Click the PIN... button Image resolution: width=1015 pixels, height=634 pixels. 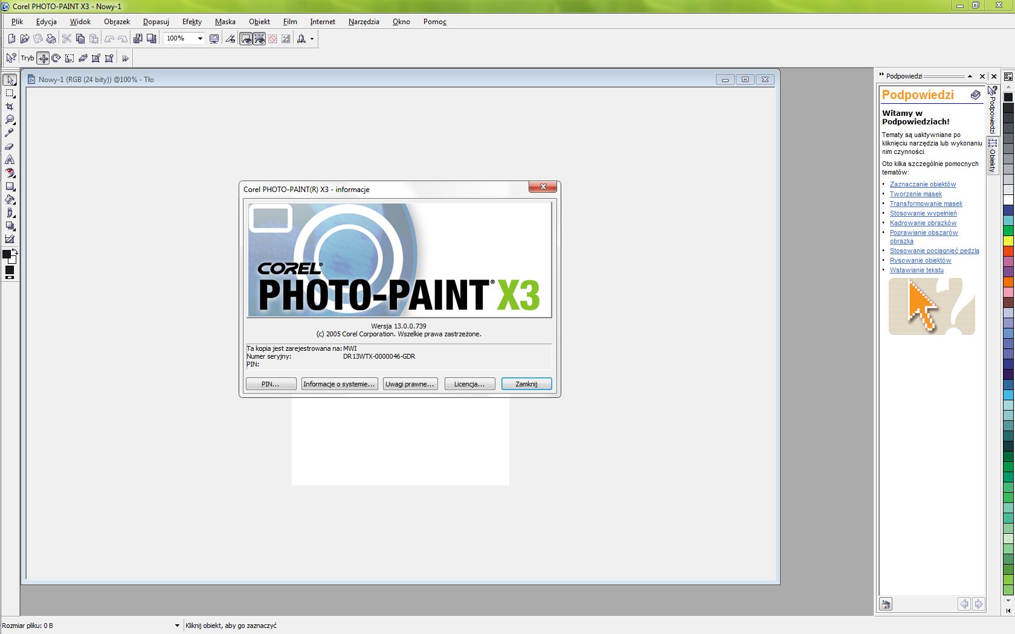pyautogui.click(x=271, y=384)
